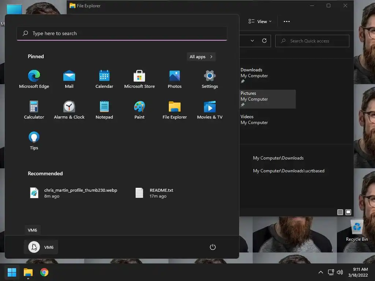Switch File Explorer to details view
The image size is (375, 281).
(340, 212)
